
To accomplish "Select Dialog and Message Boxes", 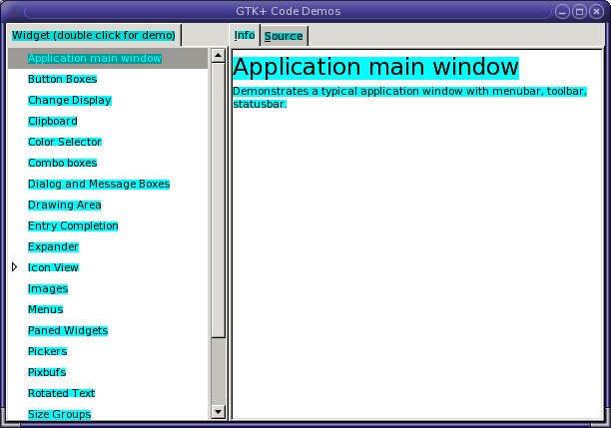I will pyautogui.click(x=99, y=184).
